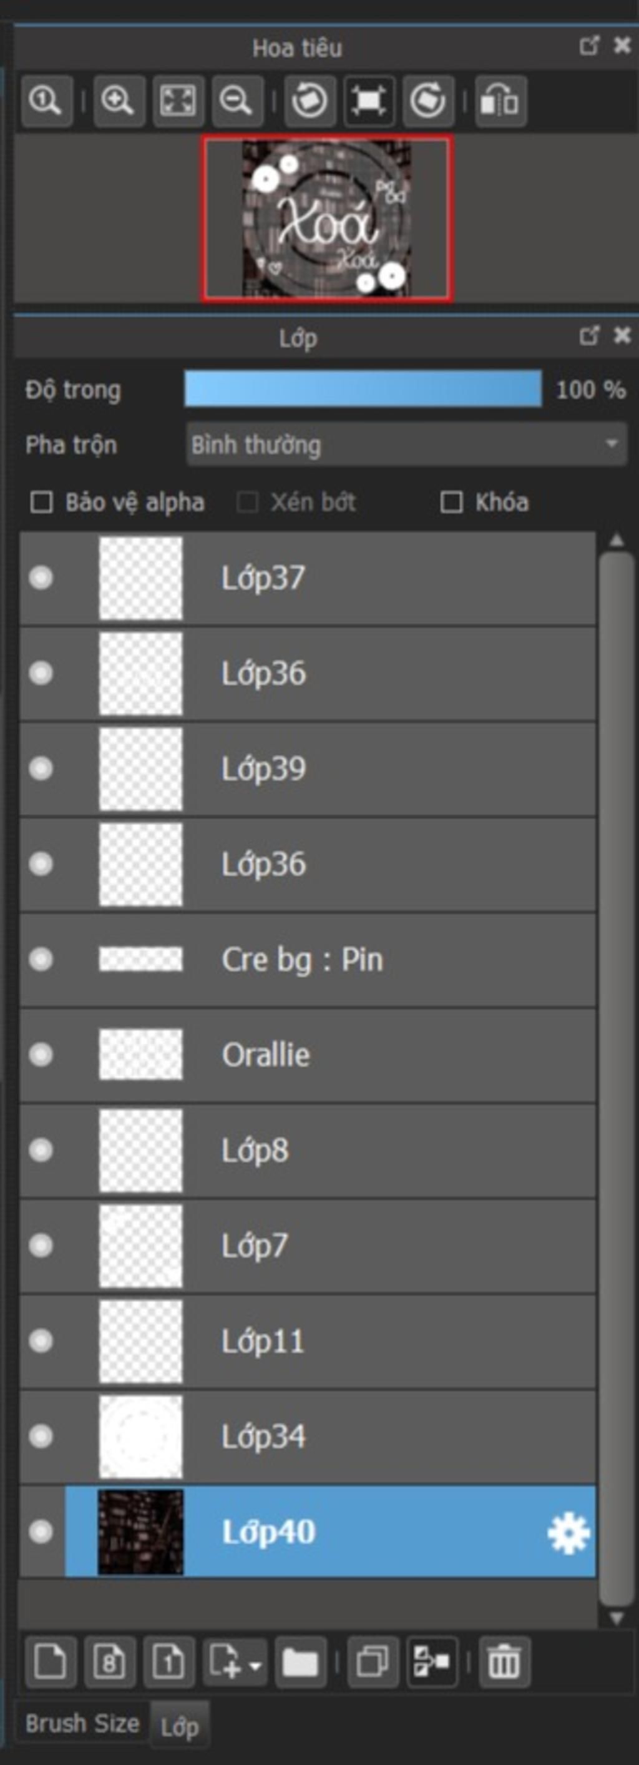The width and height of the screenshot is (639, 1765).
Task: Flip canvas horizontally in navigator toolbar
Action: tap(500, 101)
